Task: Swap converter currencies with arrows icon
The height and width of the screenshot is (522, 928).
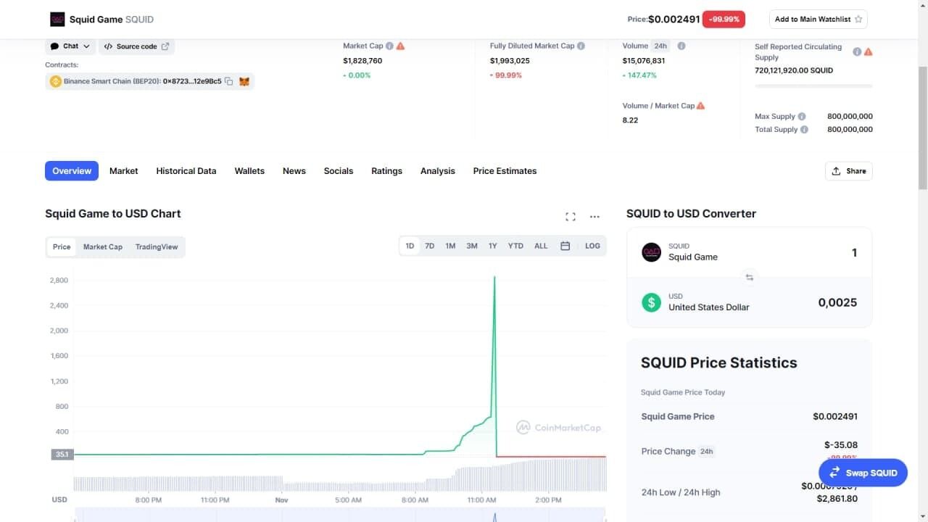Action: click(x=750, y=277)
